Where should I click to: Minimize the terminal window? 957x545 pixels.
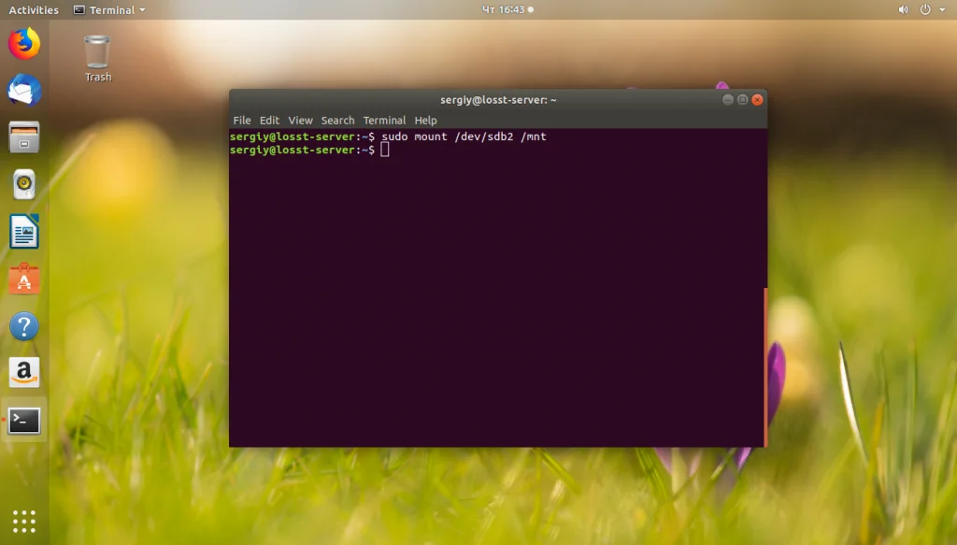(727, 99)
